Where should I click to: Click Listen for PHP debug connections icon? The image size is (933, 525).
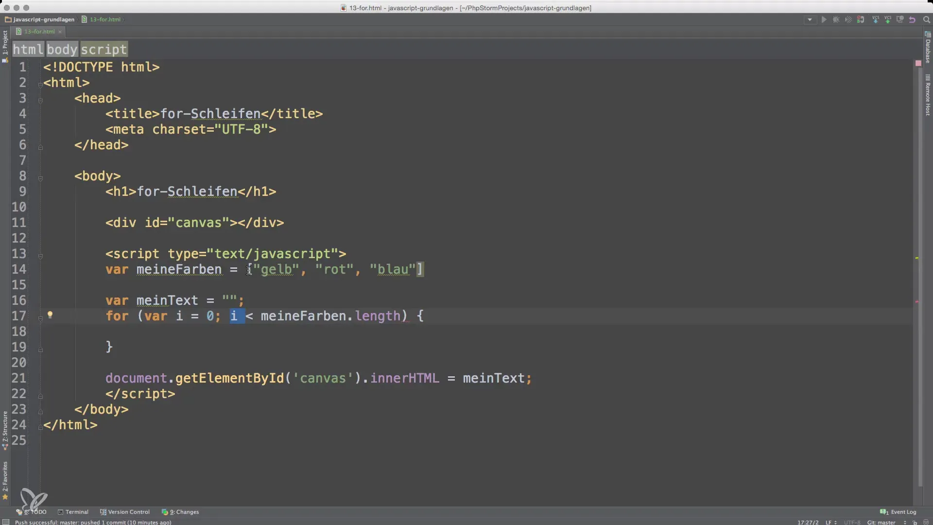pyautogui.click(x=861, y=20)
